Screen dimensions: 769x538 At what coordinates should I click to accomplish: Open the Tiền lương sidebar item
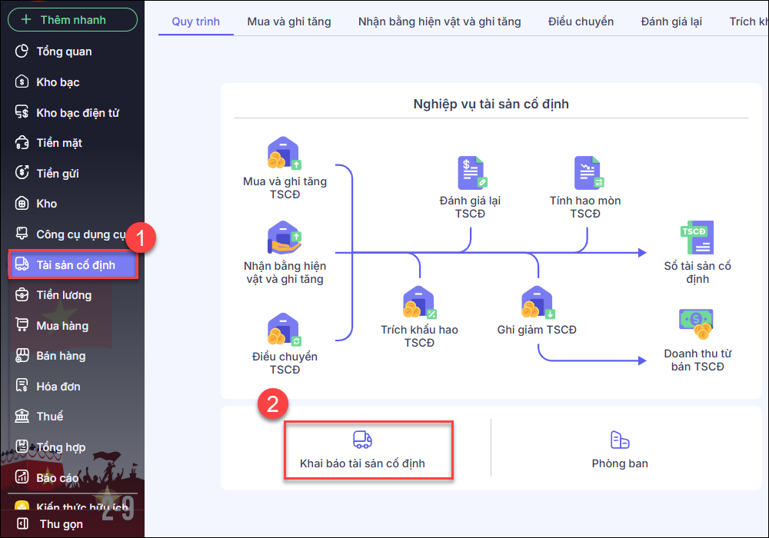pyautogui.click(x=64, y=295)
